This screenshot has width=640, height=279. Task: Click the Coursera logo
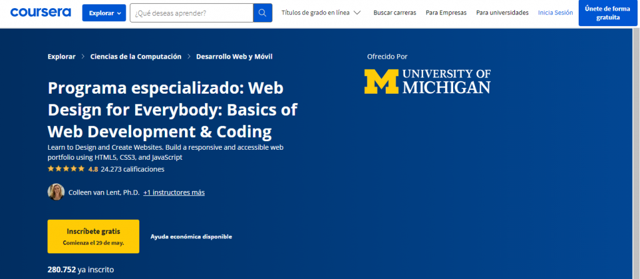coord(41,12)
